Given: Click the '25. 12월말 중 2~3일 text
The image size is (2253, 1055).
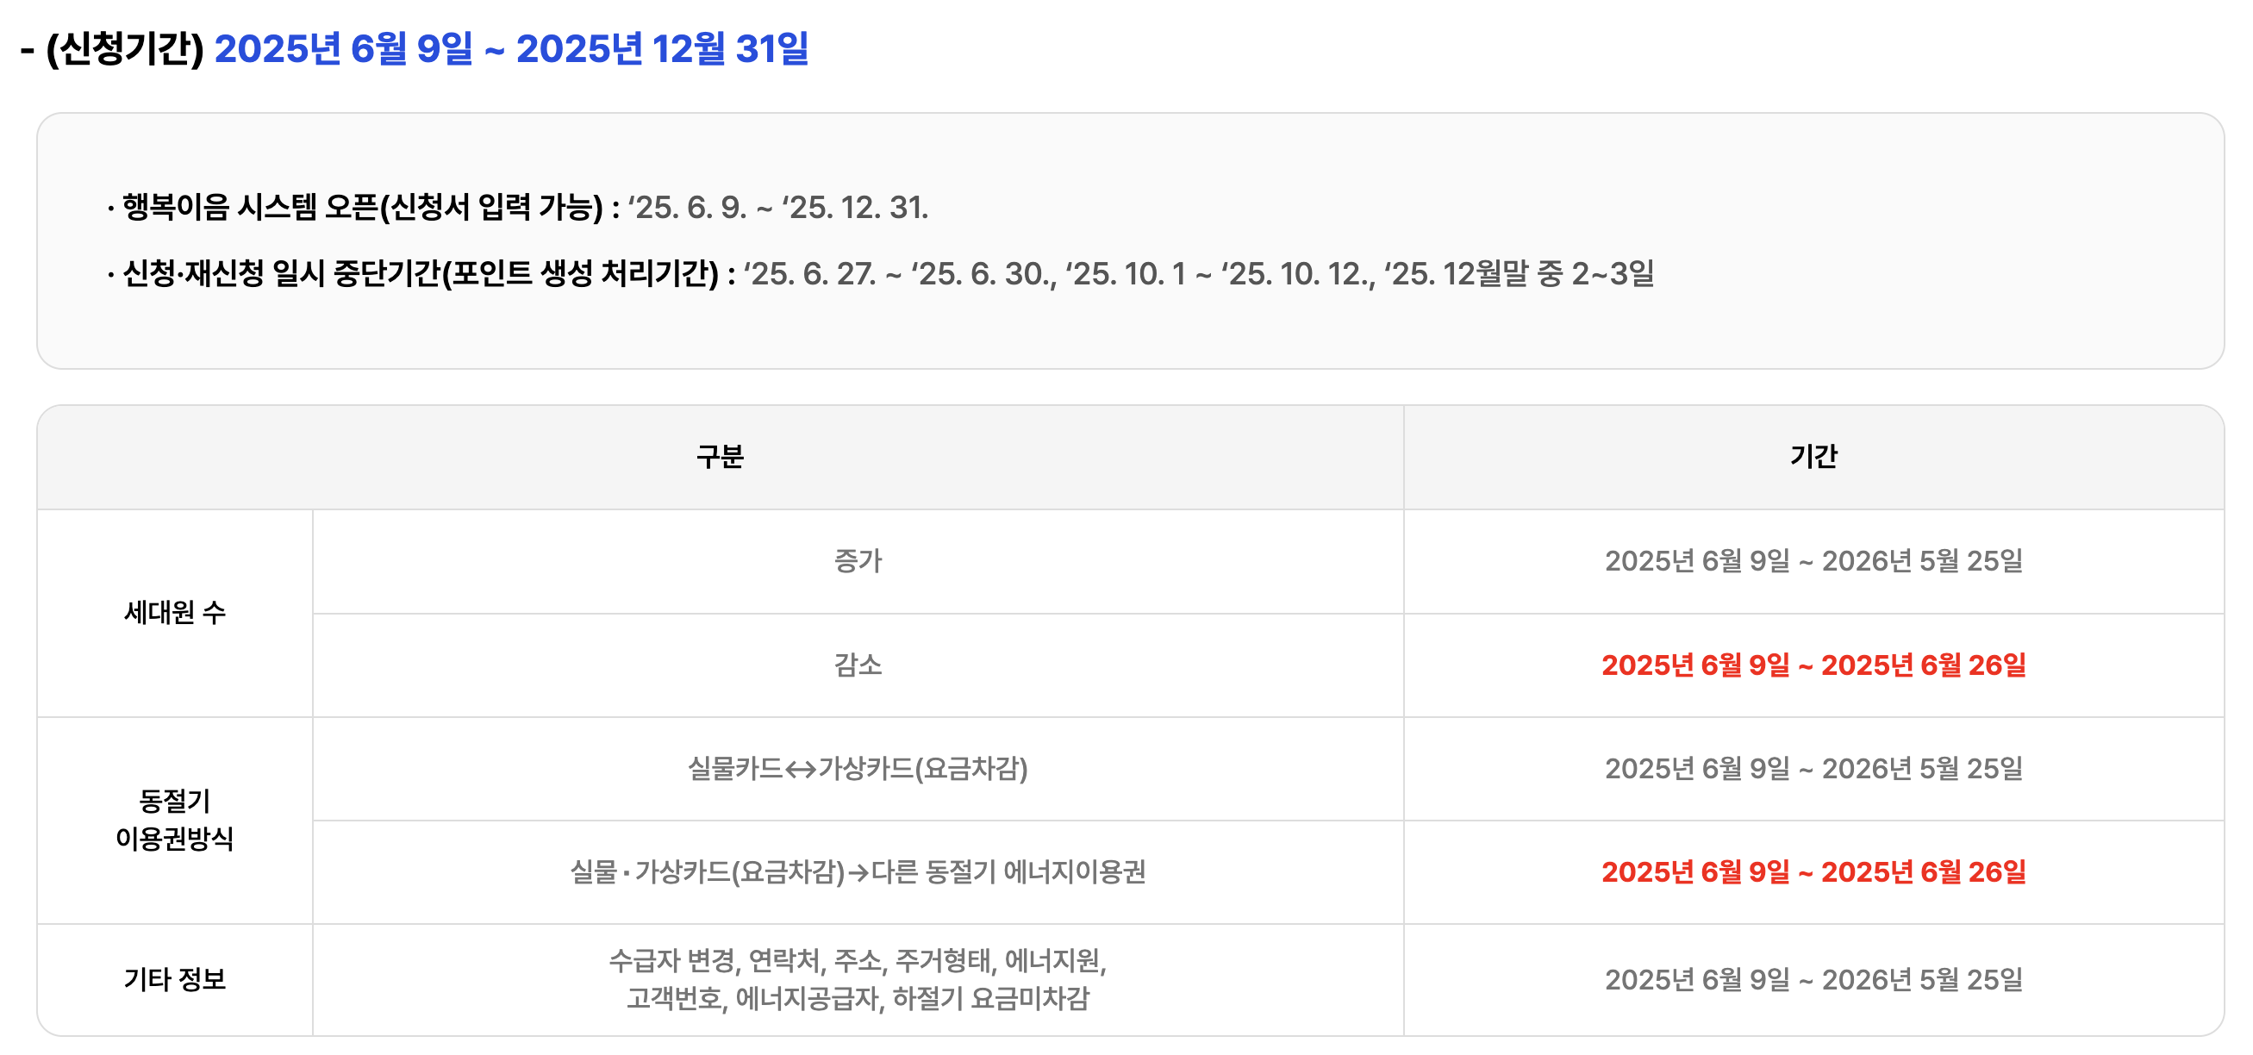Looking at the screenshot, I should pyautogui.click(x=1520, y=274).
